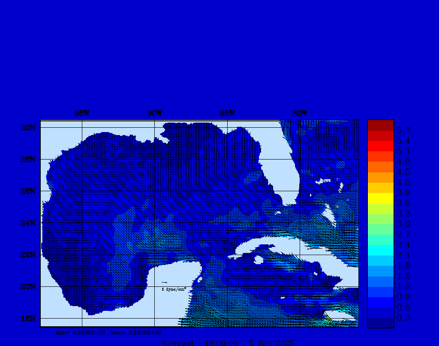Click the 22N latitude axis label
This screenshot has height=346, width=439.
pyautogui.click(x=27, y=255)
